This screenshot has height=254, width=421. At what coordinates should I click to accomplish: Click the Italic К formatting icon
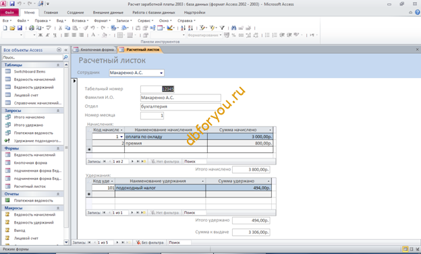(x=47, y=35)
